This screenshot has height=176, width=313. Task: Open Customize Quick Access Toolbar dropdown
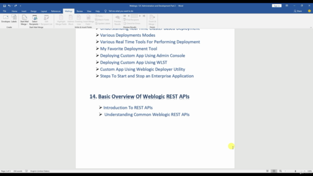(x=21, y=6)
